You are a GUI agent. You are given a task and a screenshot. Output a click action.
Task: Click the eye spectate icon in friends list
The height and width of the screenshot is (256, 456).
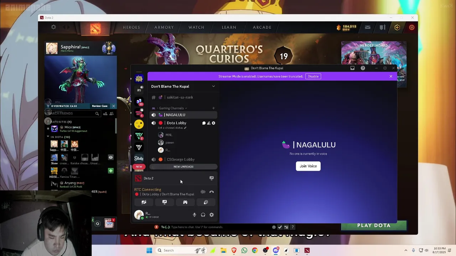(110, 157)
